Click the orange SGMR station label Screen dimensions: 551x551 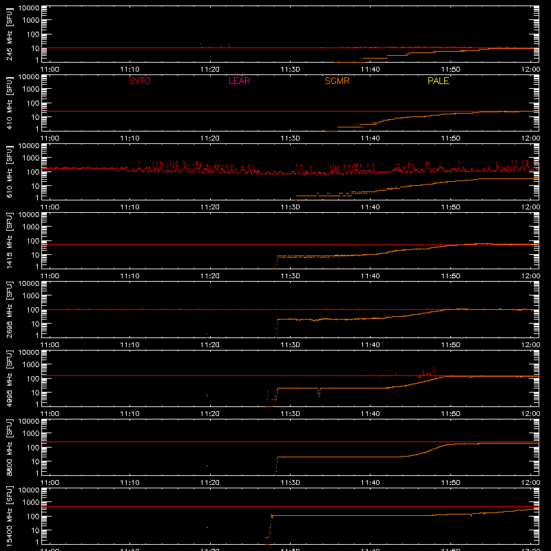(x=337, y=81)
